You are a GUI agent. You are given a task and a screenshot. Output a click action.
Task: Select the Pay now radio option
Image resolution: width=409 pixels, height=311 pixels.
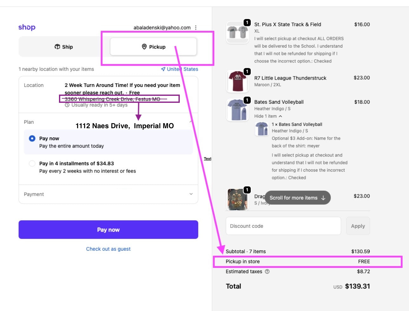32,139
